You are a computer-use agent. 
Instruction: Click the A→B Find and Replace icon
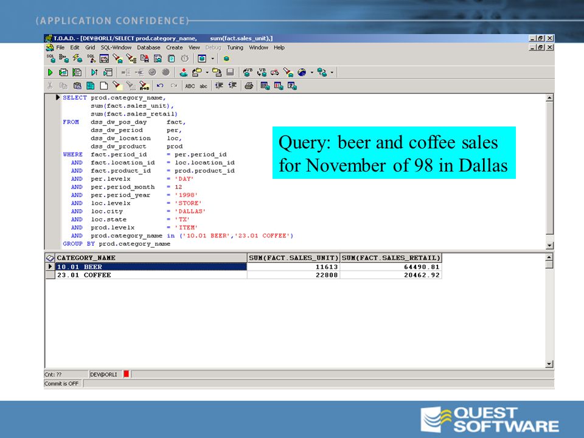pyautogui.click(x=144, y=86)
